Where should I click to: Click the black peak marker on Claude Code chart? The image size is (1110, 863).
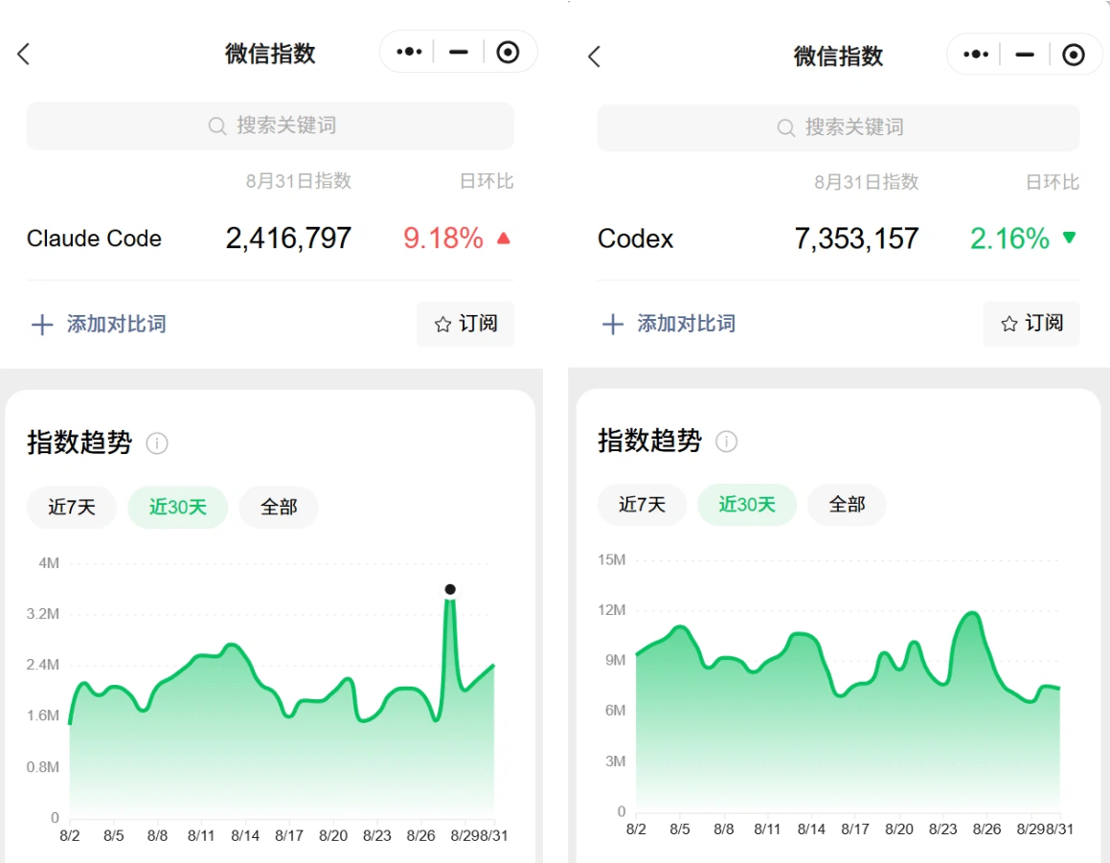coord(450,590)
